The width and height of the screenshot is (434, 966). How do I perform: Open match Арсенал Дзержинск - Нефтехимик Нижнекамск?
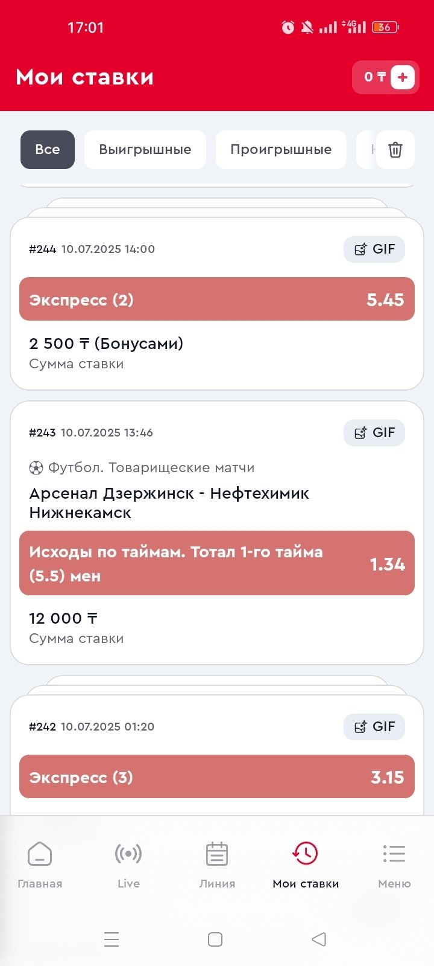pos(169,503)
